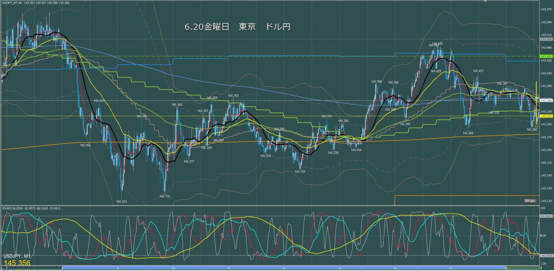Click the 9 o'clock marker on time axis

pos(118,268)
